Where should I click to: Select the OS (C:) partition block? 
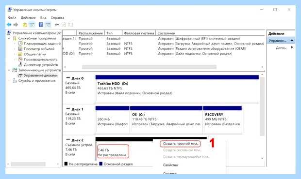(x=166, y=120)
